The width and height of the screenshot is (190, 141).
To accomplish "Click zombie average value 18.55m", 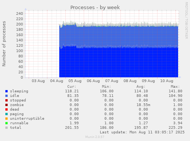I will 143,105.
